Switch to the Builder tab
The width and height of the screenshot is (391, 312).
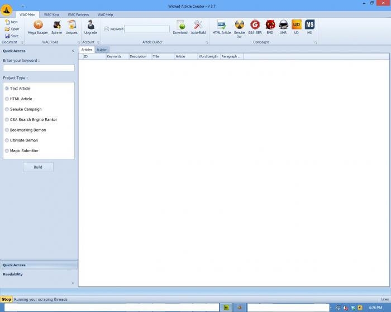pos(102,50)
